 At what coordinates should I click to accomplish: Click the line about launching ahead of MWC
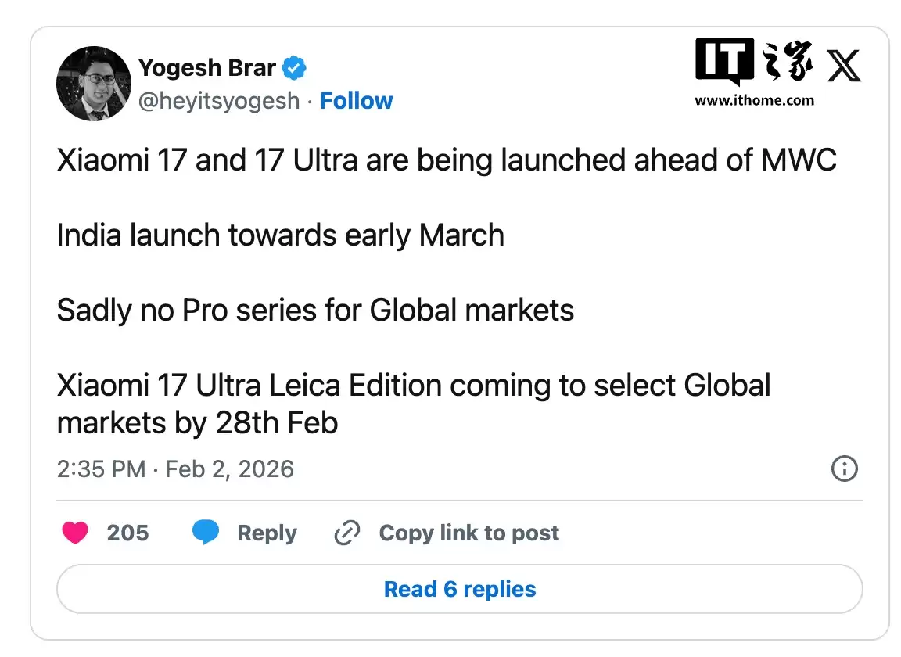447,160
